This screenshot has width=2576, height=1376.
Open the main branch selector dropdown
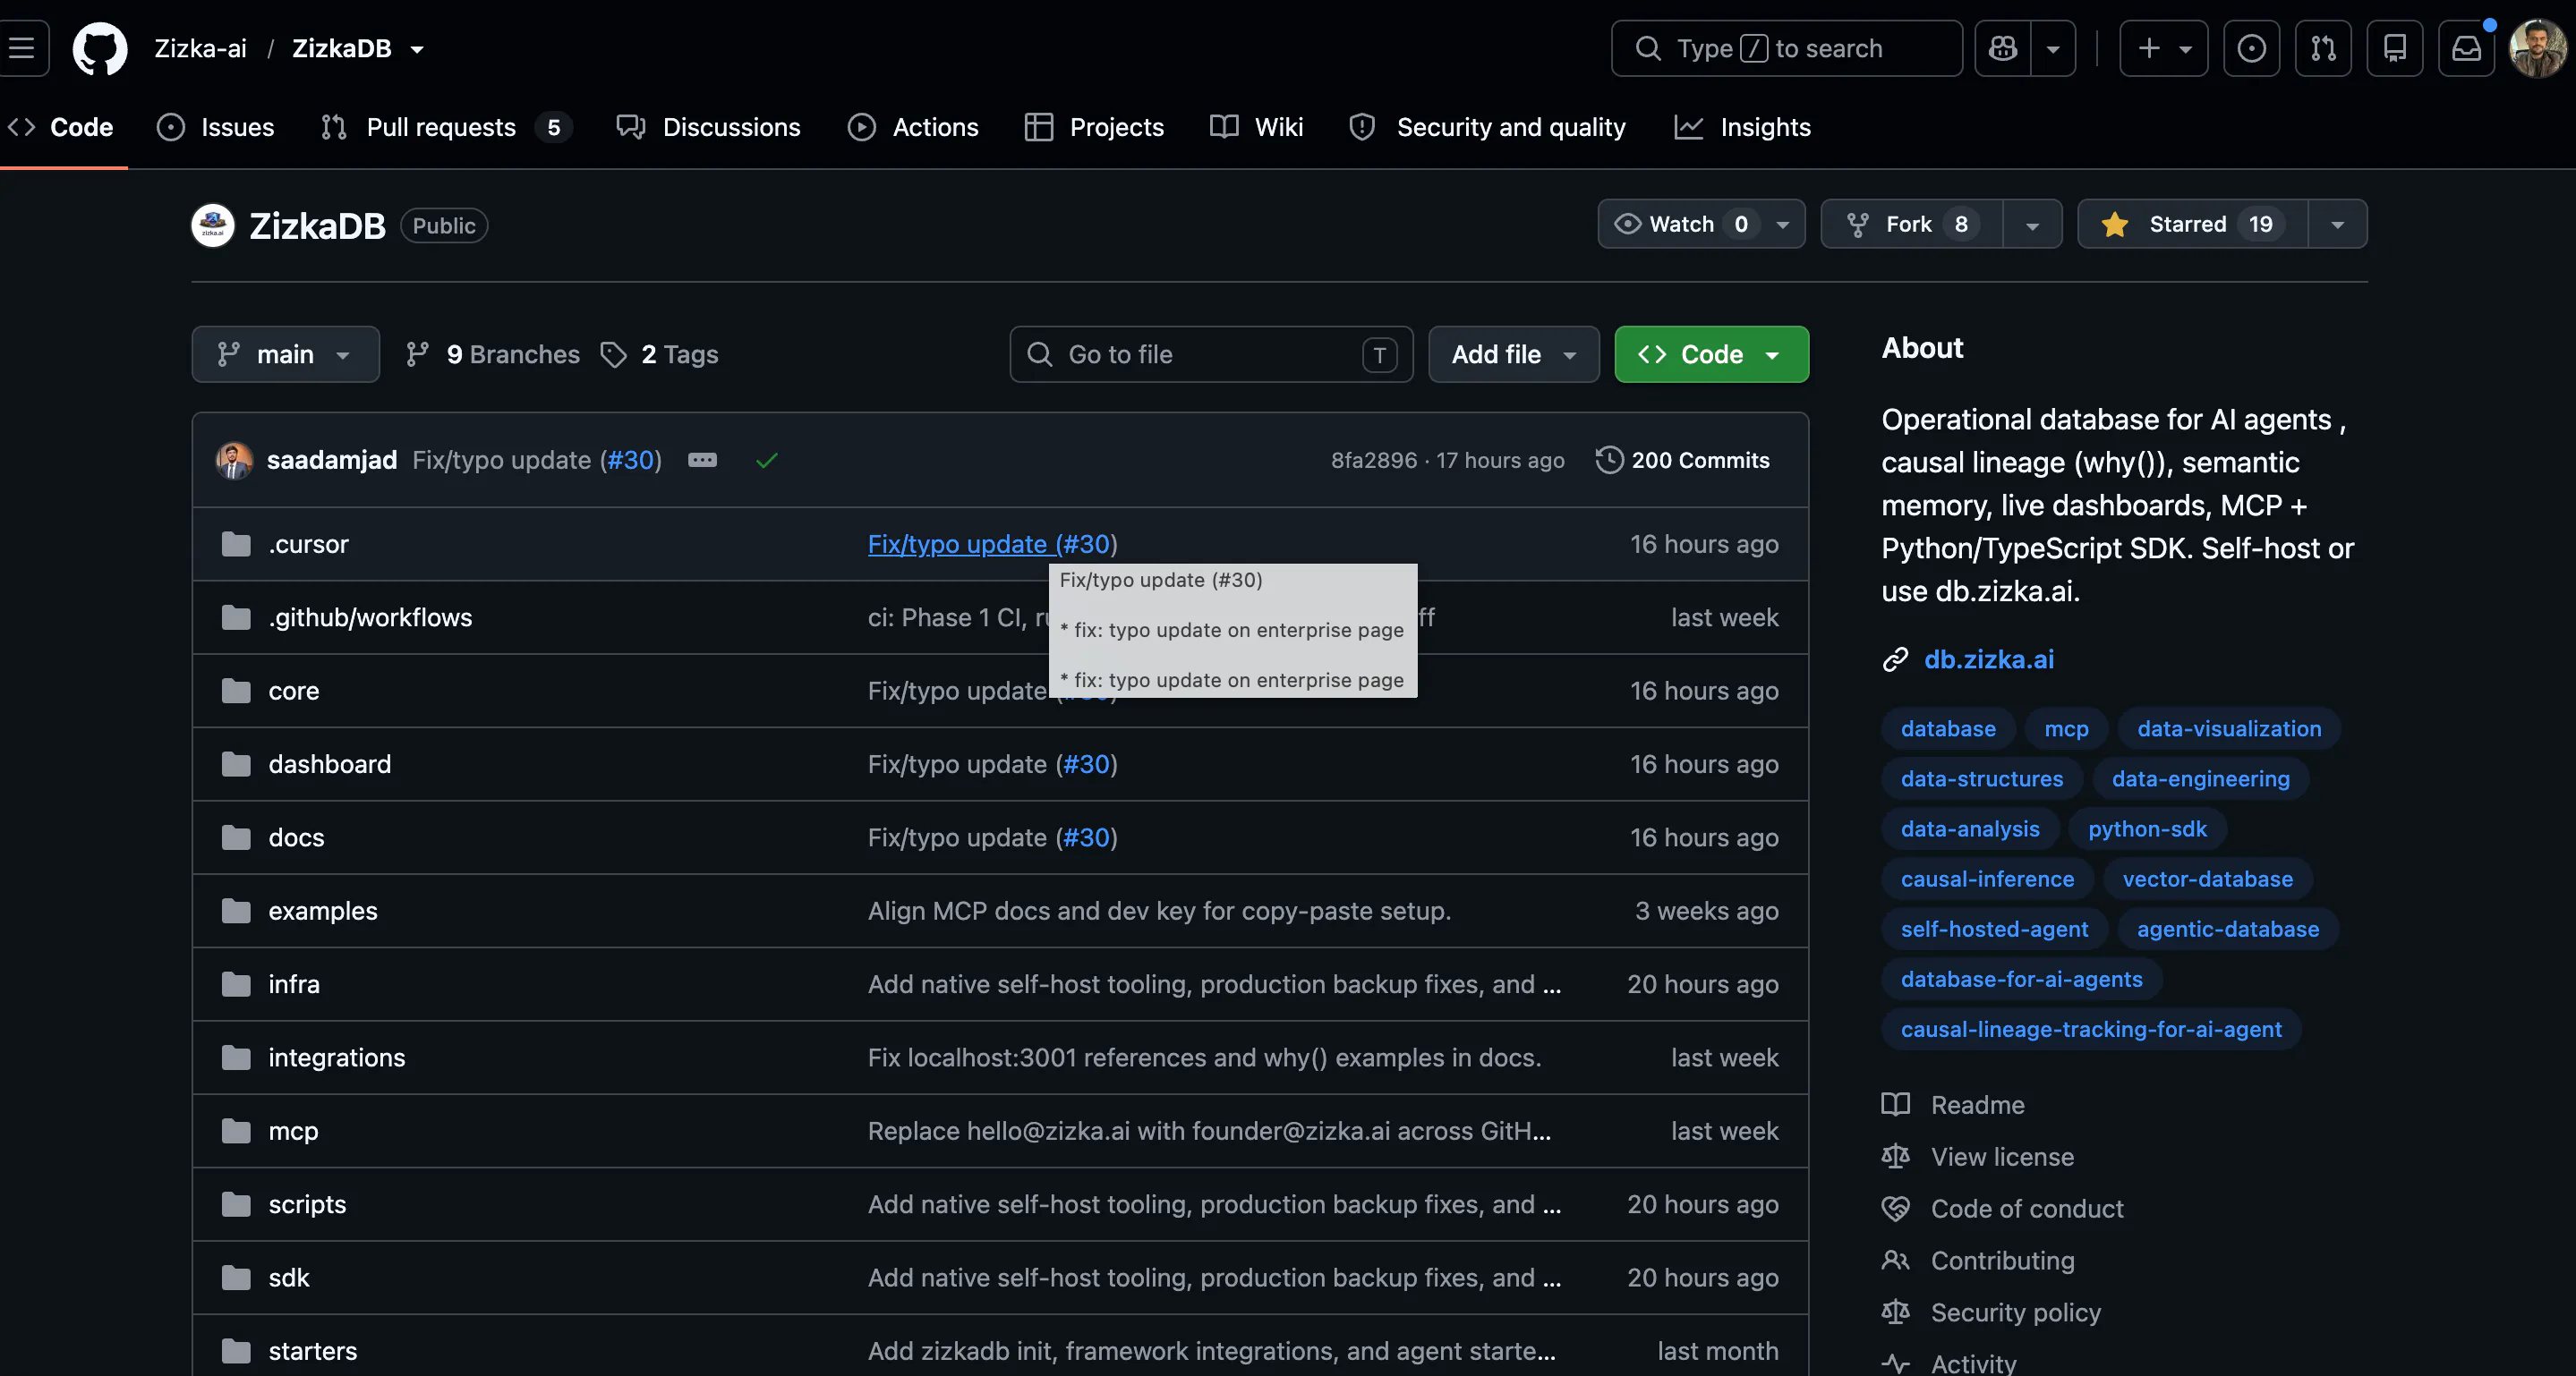[x=285, y=353]
